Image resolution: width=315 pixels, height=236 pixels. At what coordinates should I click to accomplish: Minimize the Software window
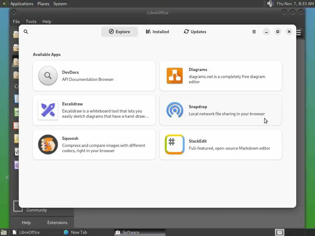click(x=266, y=32)
